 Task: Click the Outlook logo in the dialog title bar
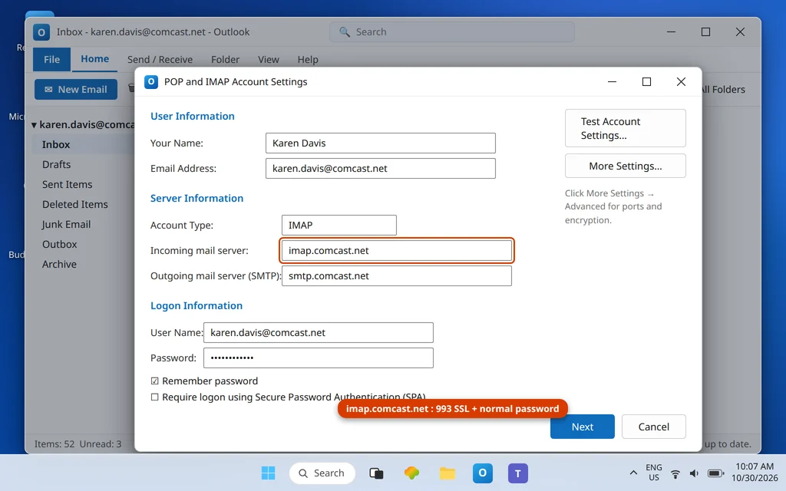151,81
